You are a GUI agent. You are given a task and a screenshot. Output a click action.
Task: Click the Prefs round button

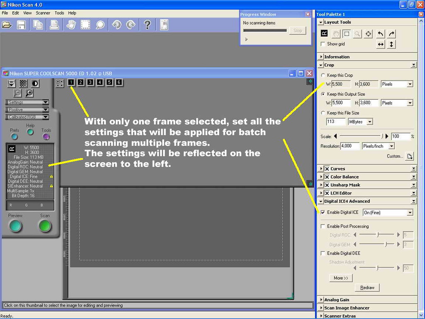click(15, 137)
